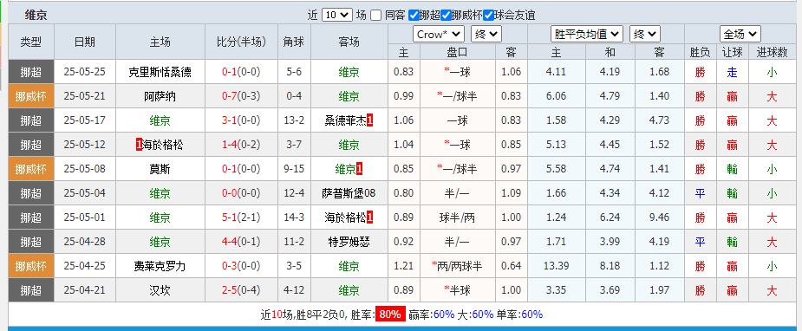Open home team 莫斯 link
This screenshot has width=802, height=331.
pos(160,169)
